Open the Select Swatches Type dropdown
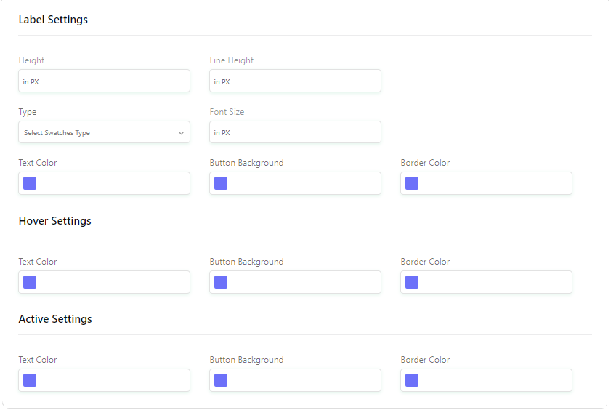 tap(104, 132)
